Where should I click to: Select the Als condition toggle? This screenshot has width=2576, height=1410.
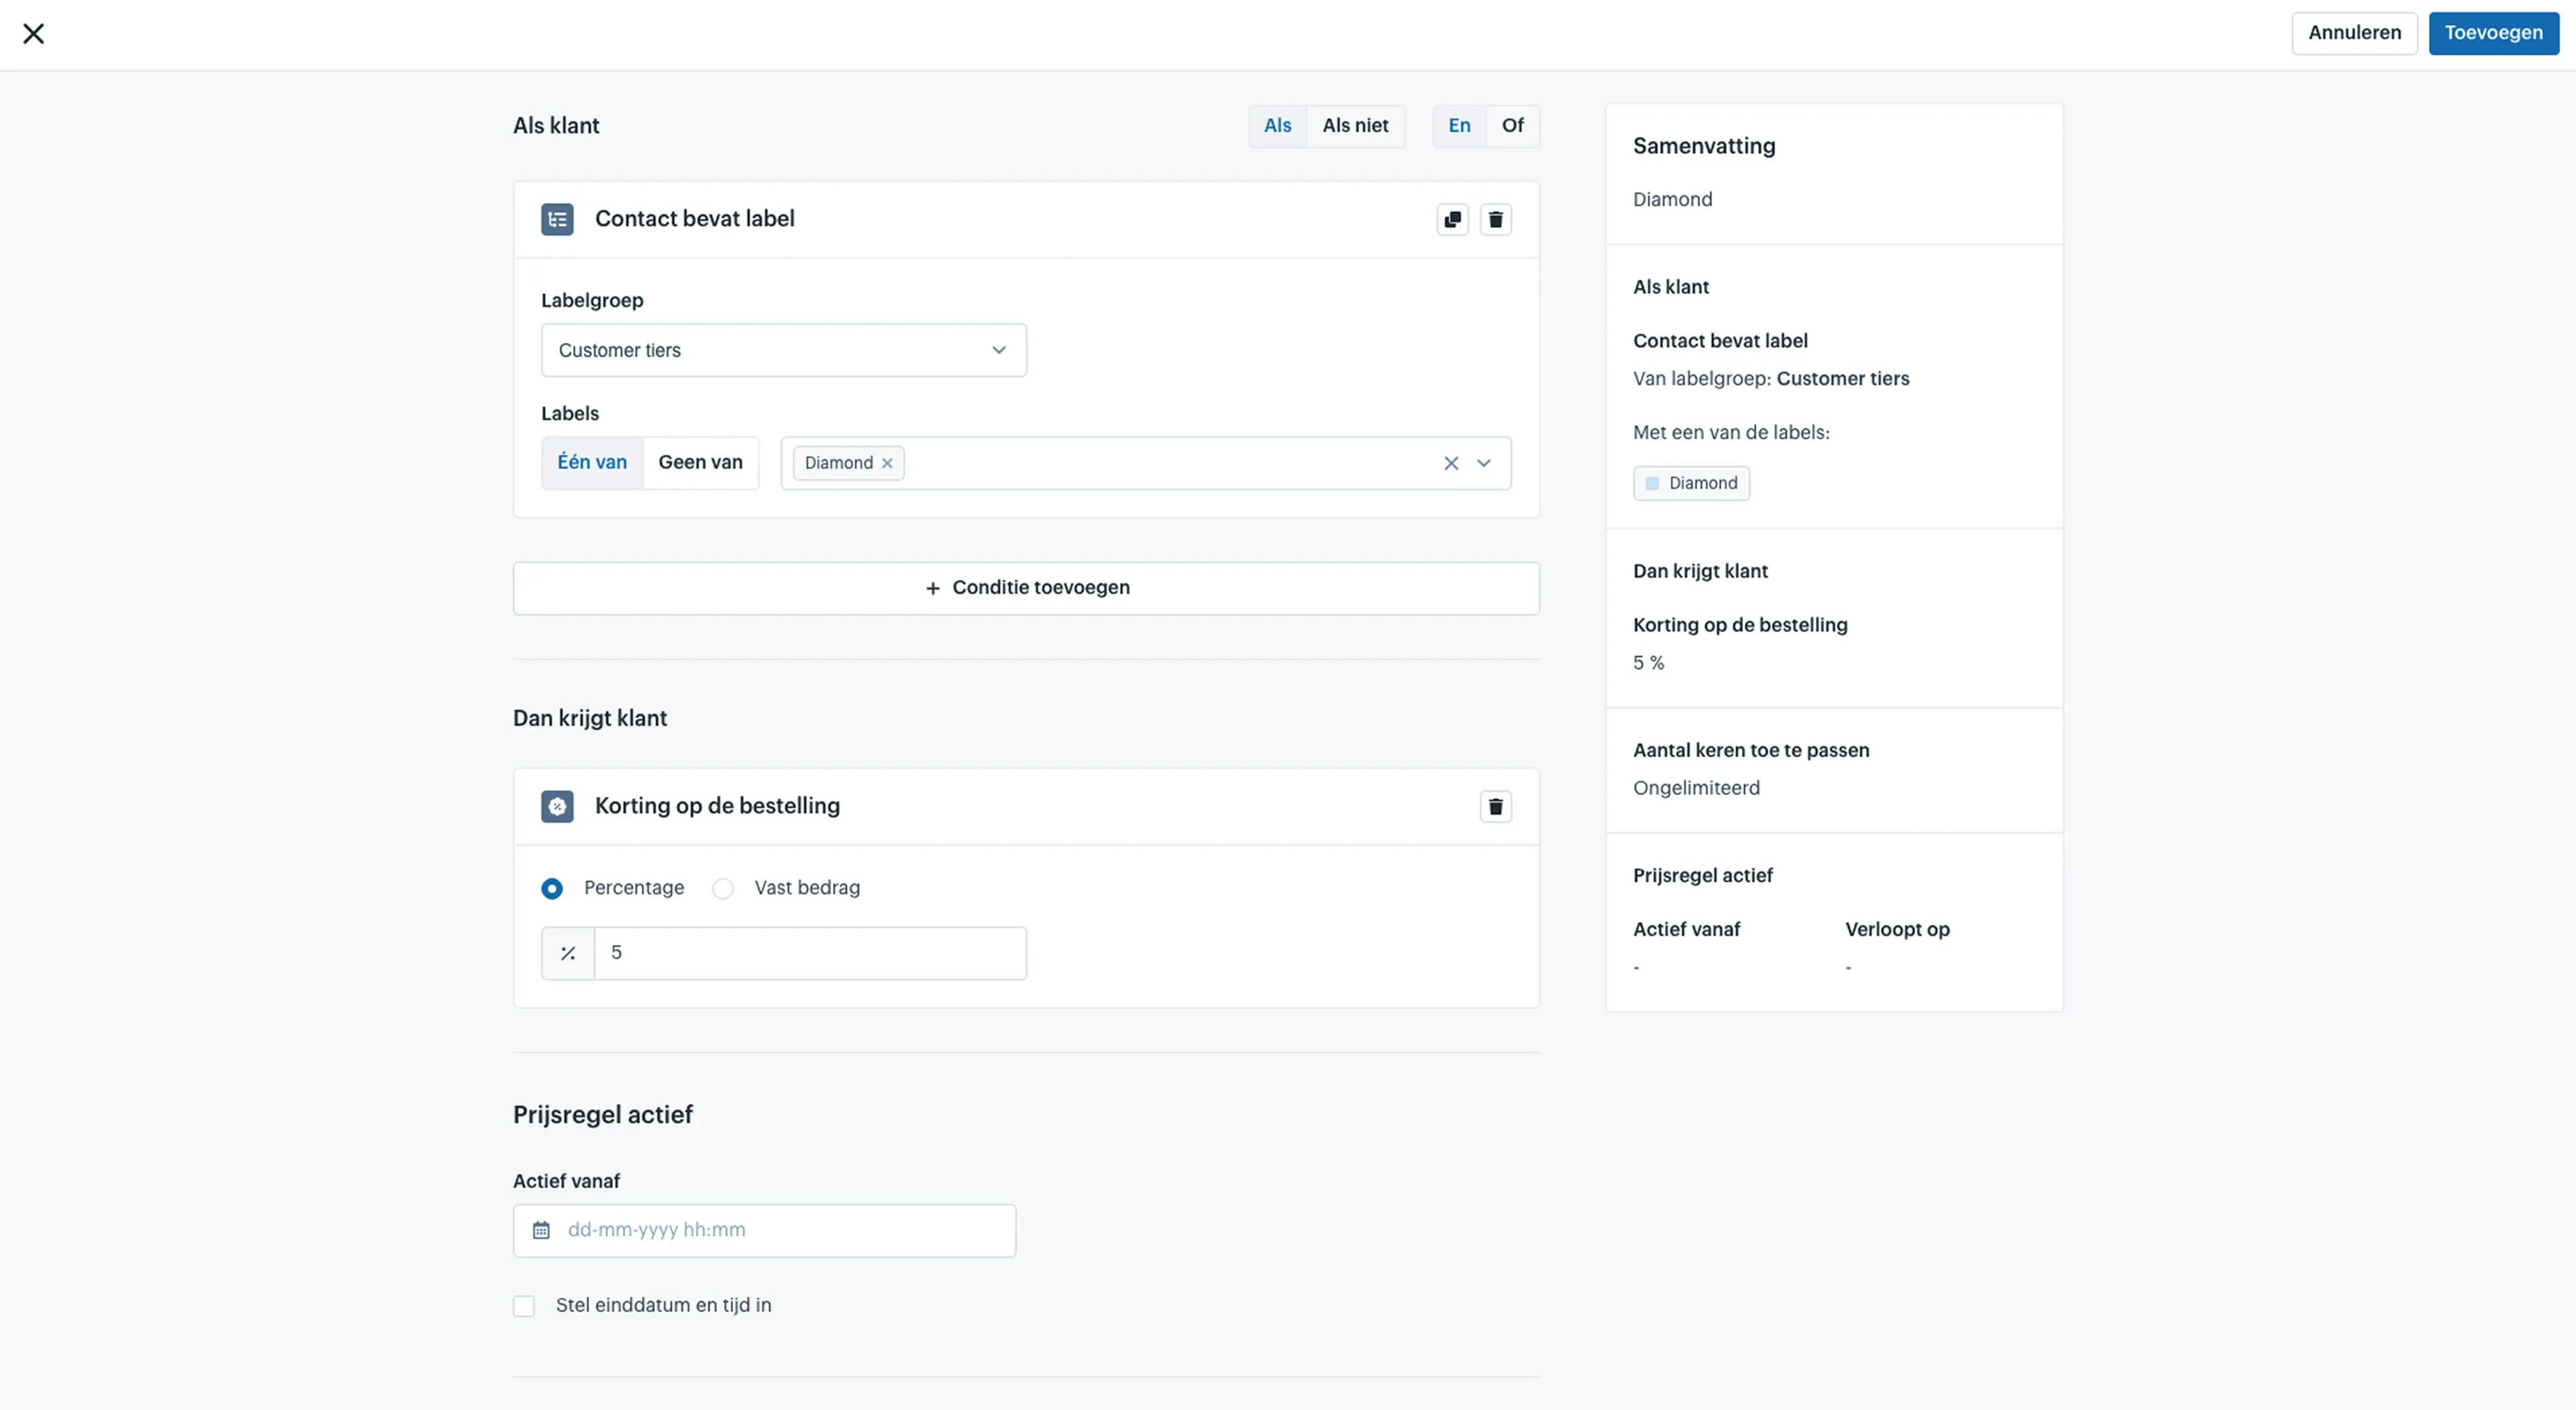1277,126
